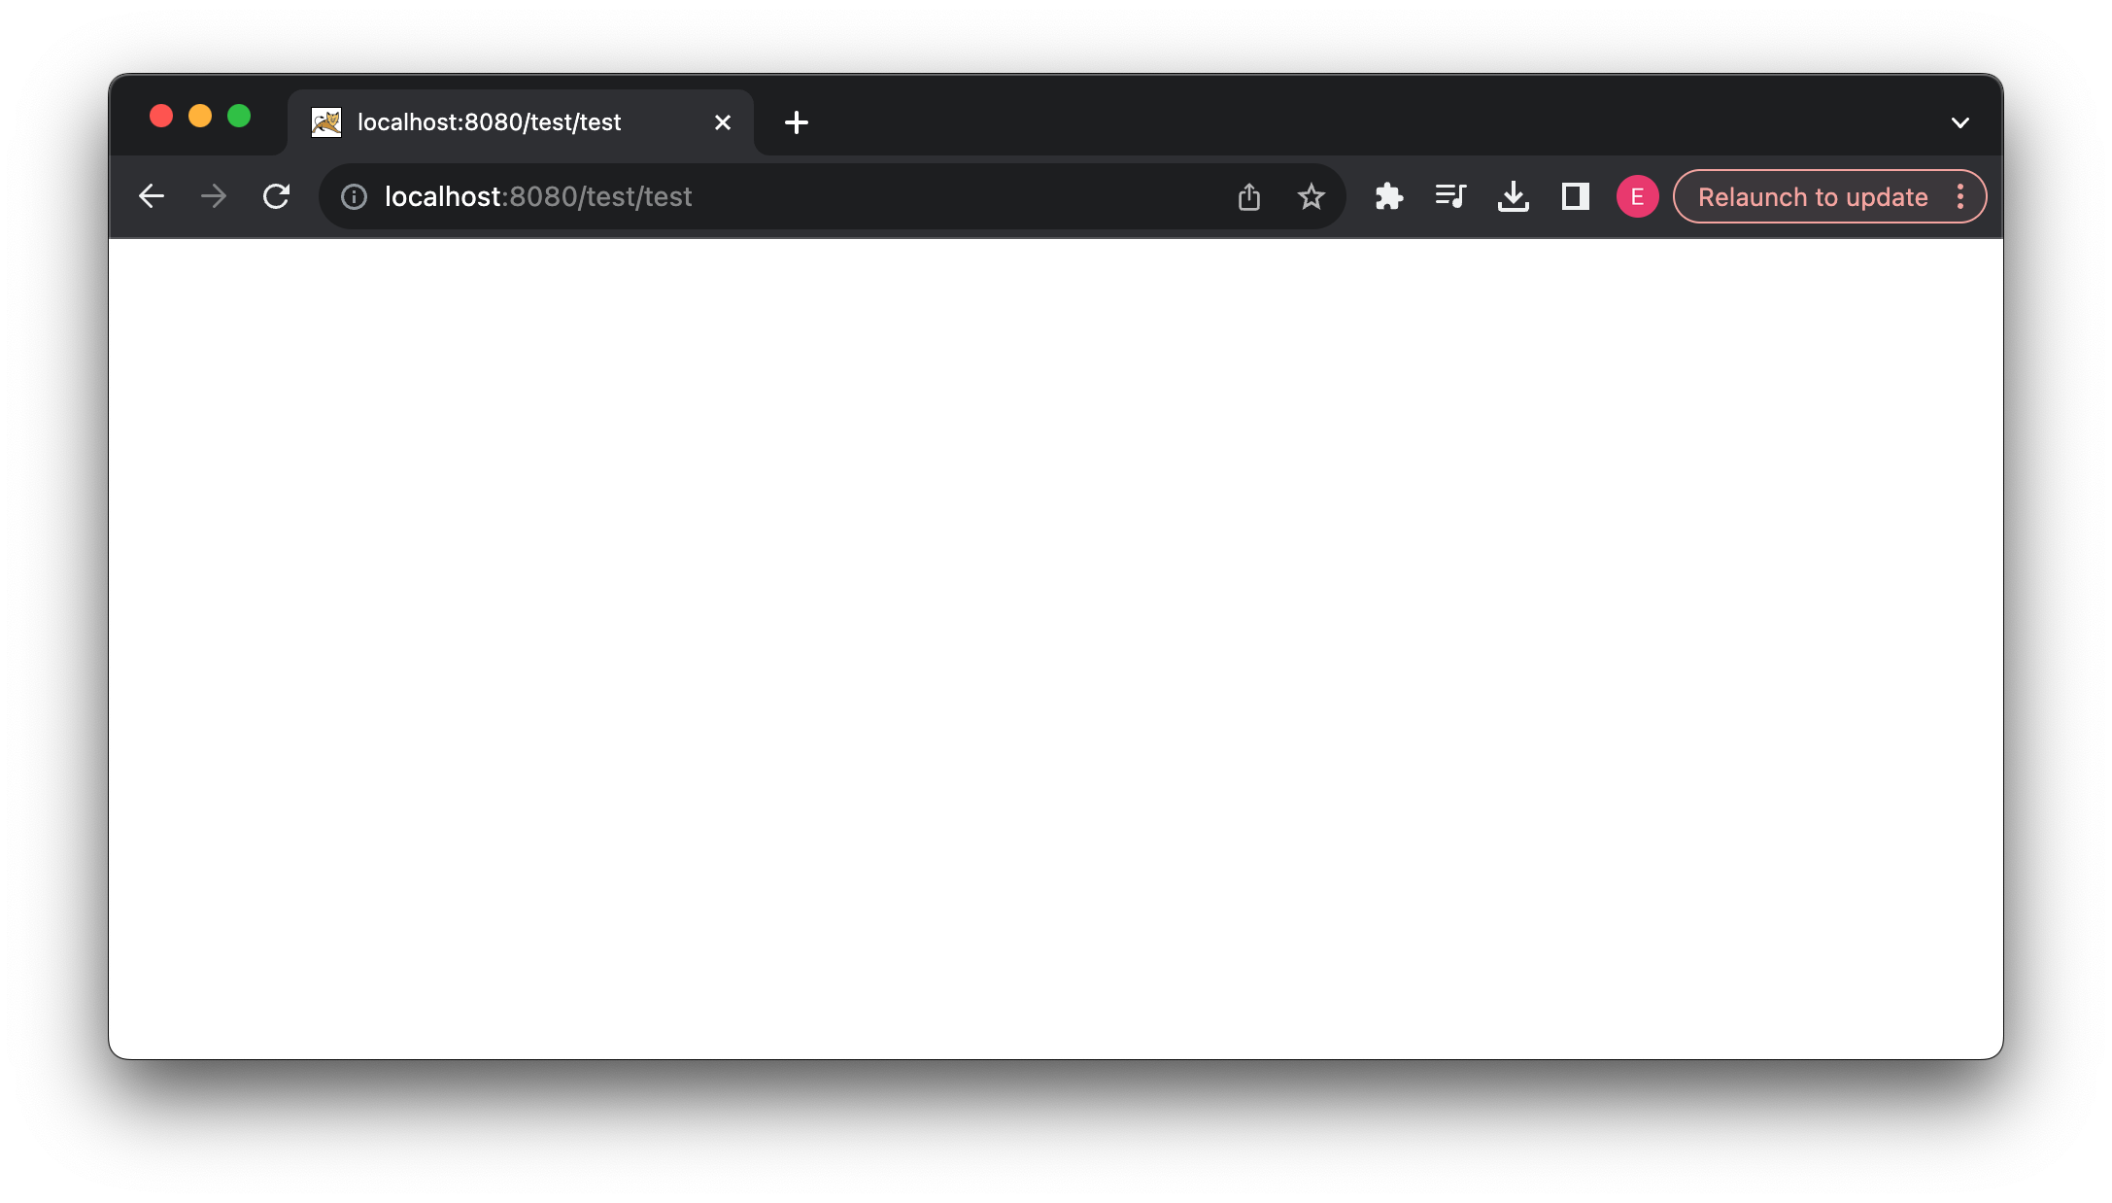The image size is (2112, 1203).
Task: Enable Reader Mode via sidebar toggle
Action: 1576,197
